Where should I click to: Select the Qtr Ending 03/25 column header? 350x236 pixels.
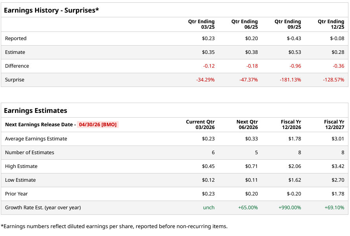pos(202,24)
